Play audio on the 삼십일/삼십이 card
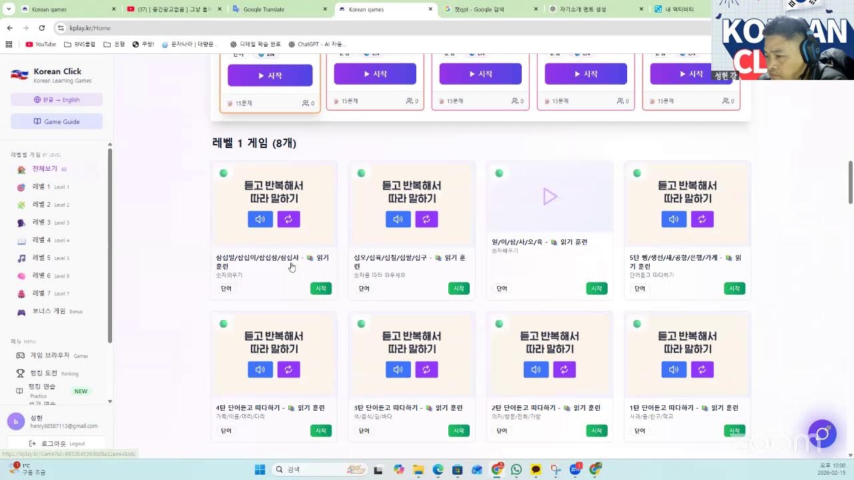Screen dimensions: 854x480 (x=260, y=219)
